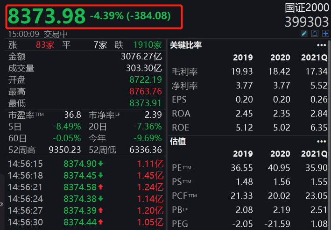Click the plus add-to-watchlist icon
The width and height of the screenshot is (331, 230).
click(325, 33)
